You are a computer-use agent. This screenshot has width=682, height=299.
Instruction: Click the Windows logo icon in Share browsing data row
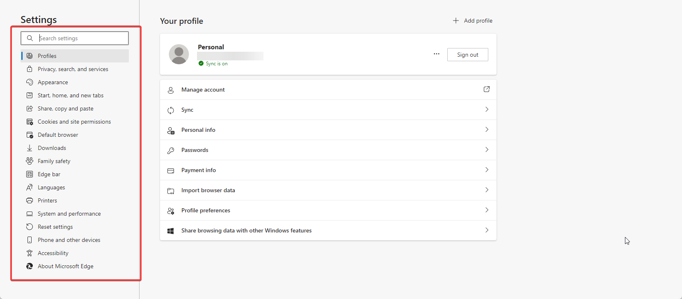pyautogui.click(x=171, y=231)
